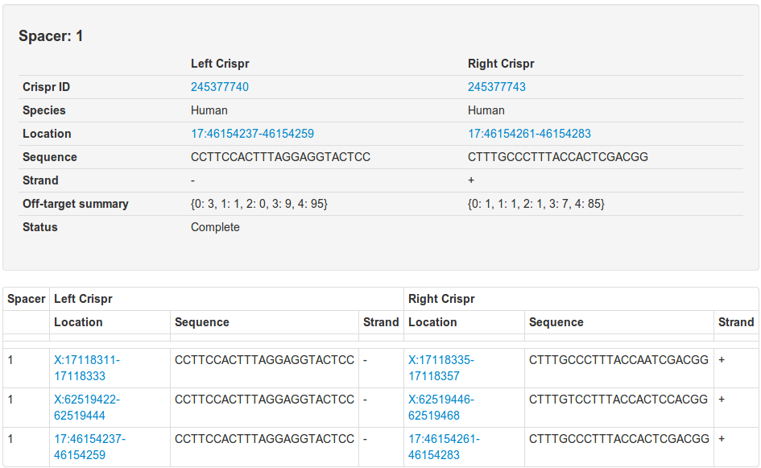Click the sequence CTTTGTCCTTTACCACTCCACGG in the table
This screenshot has width=761, height=468.
pos(618,400)
